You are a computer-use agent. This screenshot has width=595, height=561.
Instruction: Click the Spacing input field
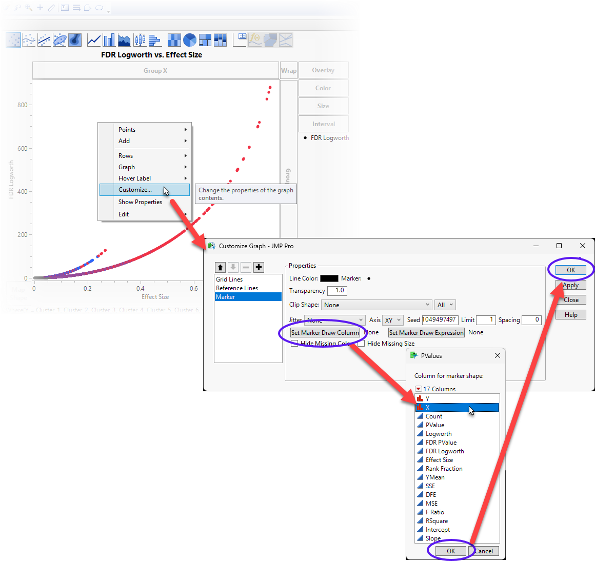pyautogui.click(x=531, y=320)
